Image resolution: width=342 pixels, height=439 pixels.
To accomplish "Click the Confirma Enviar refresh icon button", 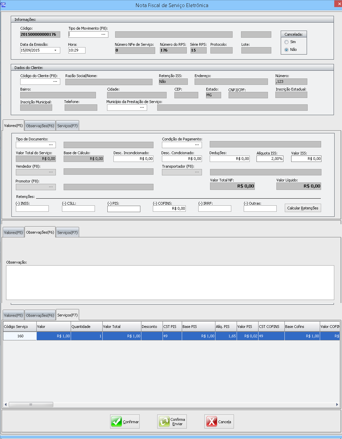I will pyautogui.click(x=172, y=421).
